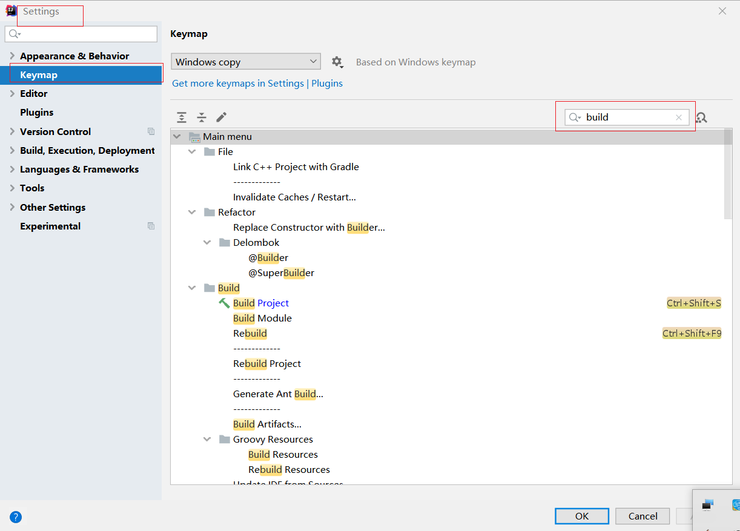Open the keymap scheme gear menu
This screenshot has height=531, width=740.
(x=337, y=62)
